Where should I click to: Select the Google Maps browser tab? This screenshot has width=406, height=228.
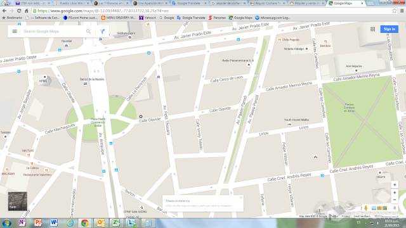(346, 3)
